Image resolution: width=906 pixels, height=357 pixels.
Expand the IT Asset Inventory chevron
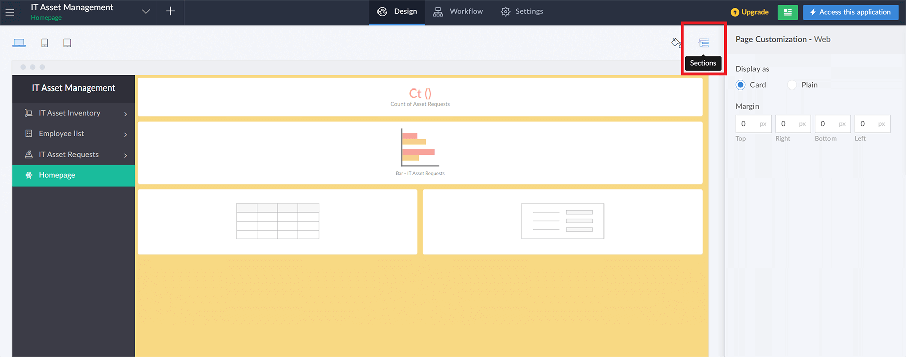click(x=125, y=114)
